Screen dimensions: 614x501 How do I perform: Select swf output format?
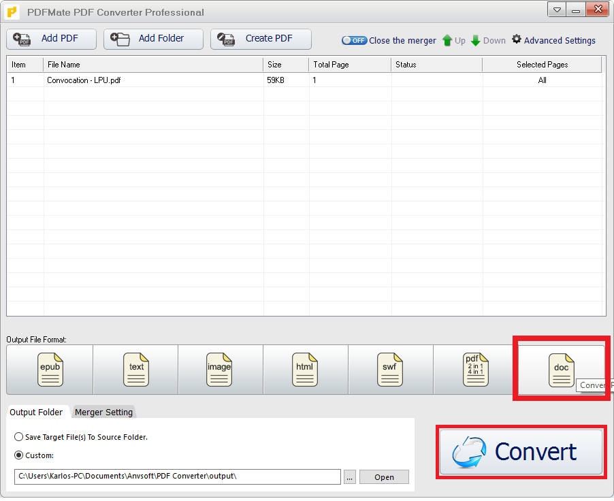pos(391,370)
